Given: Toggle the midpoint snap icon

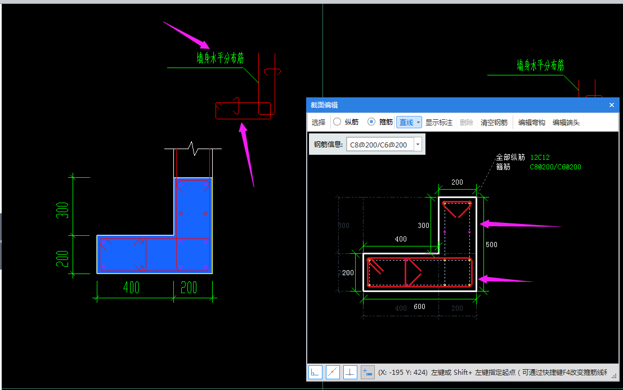Looking at the screenshot, I should [x=333, y=372].
